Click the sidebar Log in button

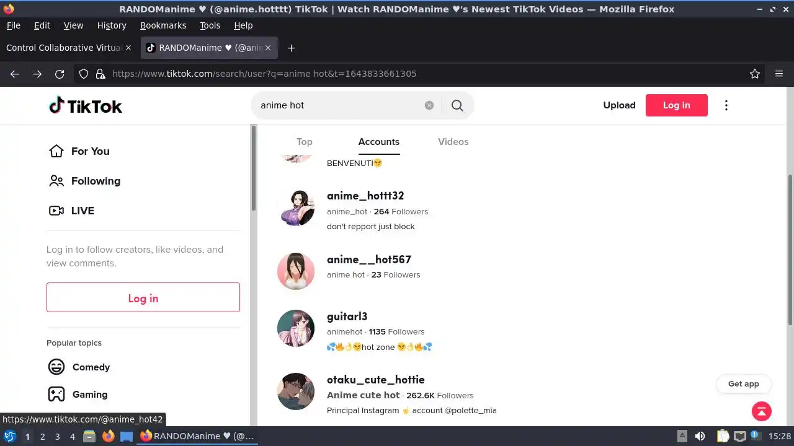(x=143, y=297)
